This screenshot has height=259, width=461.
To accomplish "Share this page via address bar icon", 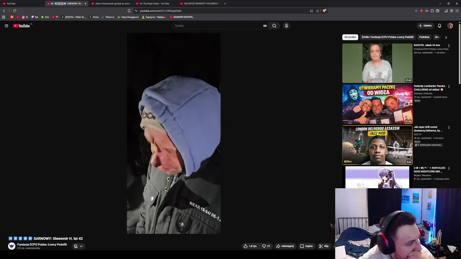I will pyautogui.click(x=318, y=11).
